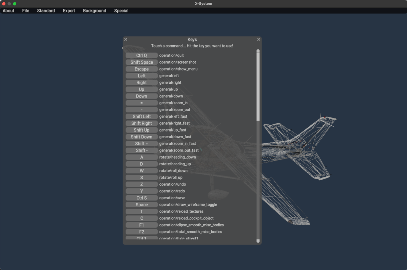Image resolution: width=407 pixels, height=270 pixels.
Task: Click scrollbar up arrow in Keys list
Action: point(258,51)
